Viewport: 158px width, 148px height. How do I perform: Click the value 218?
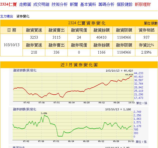click(34, 52)
